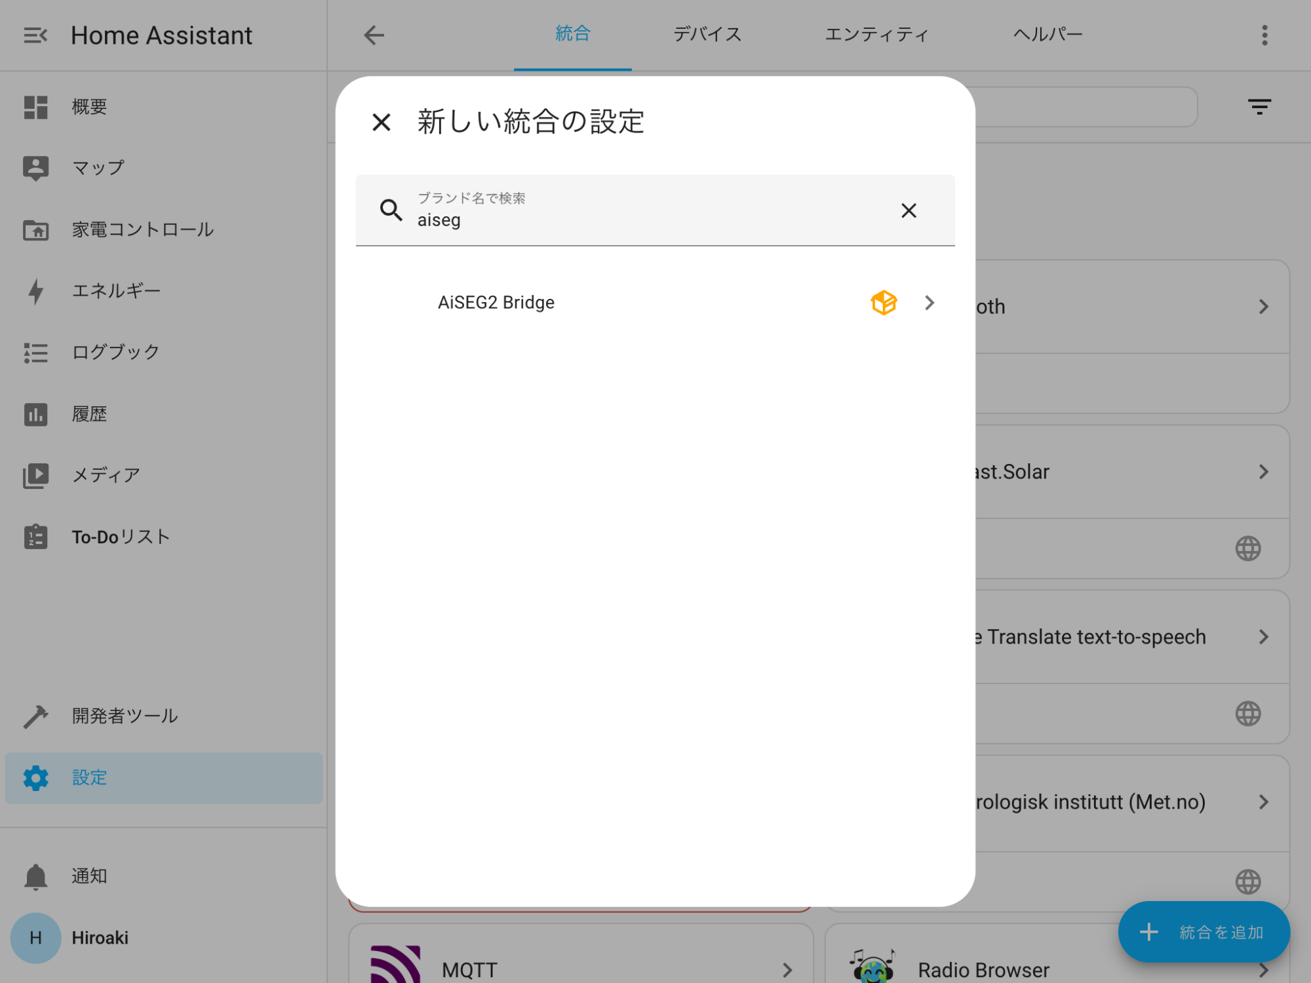Viewport: 1311px width, 983px height.
Task: Open the Bluetooth card chevron
Action: pyautogui.click(x=1264, y=307)
